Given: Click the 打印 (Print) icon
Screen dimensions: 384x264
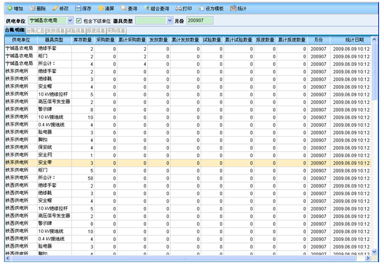Looking at the screenshot, I should [179, 9].
